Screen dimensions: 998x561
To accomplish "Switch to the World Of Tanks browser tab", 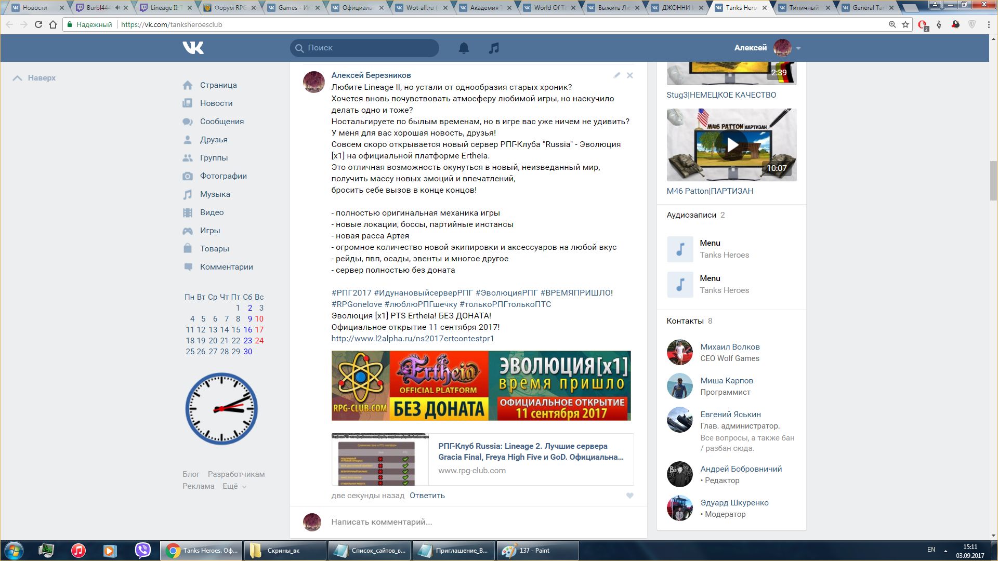I will (x=549, y=8).
